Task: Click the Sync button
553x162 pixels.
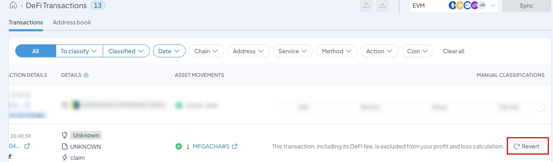Action: tap(526, 6)
